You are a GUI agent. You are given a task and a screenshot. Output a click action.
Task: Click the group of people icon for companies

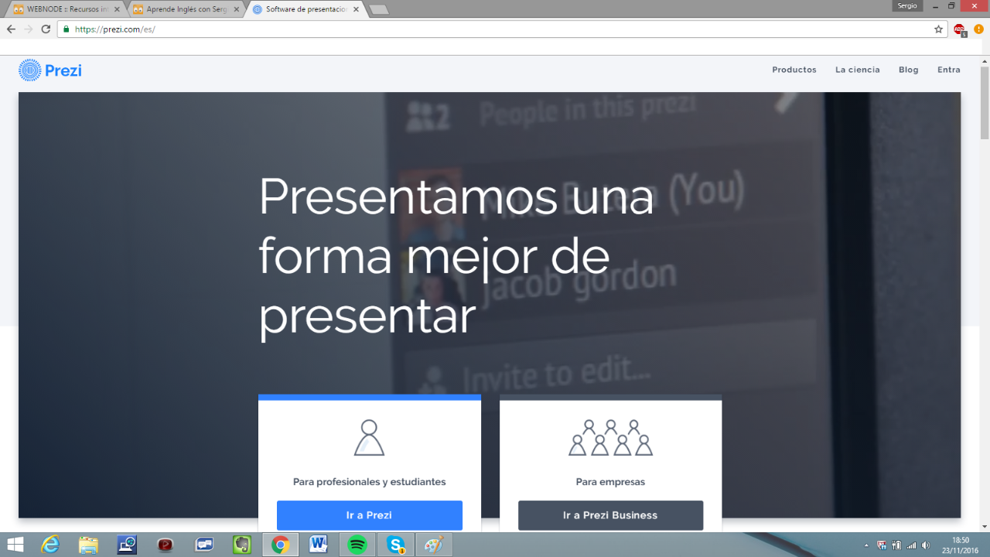point(610,438)
